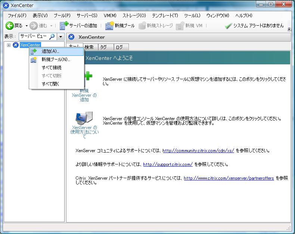The width and height of the screenshot is (295, 234).
Task: Open the サーバー(S) menu
Action: pos(87,15)
